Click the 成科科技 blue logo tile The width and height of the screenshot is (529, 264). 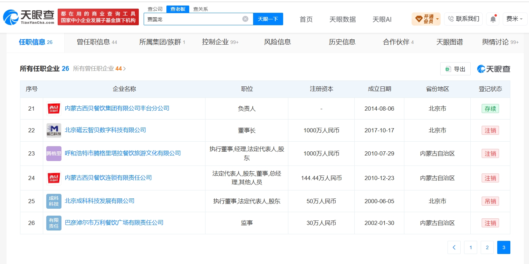(54, 201)
